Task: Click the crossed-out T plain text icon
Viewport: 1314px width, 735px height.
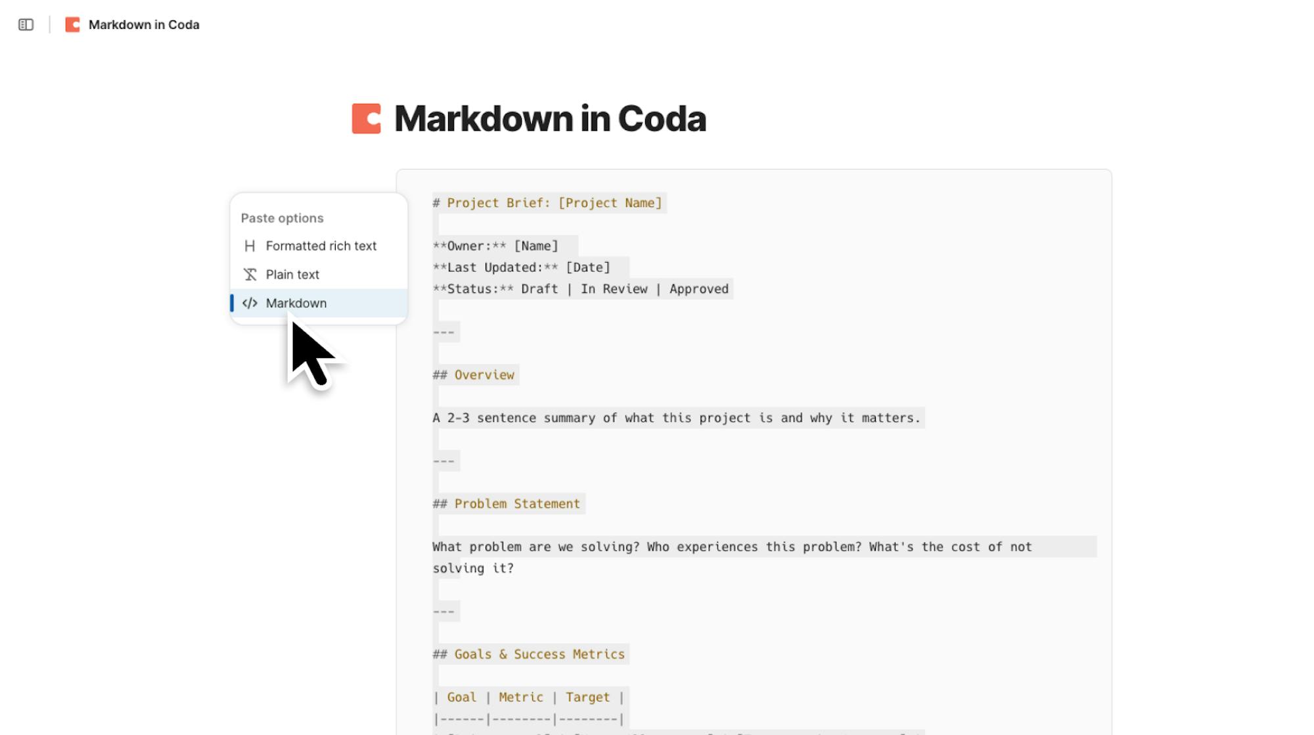Action: 250,275
